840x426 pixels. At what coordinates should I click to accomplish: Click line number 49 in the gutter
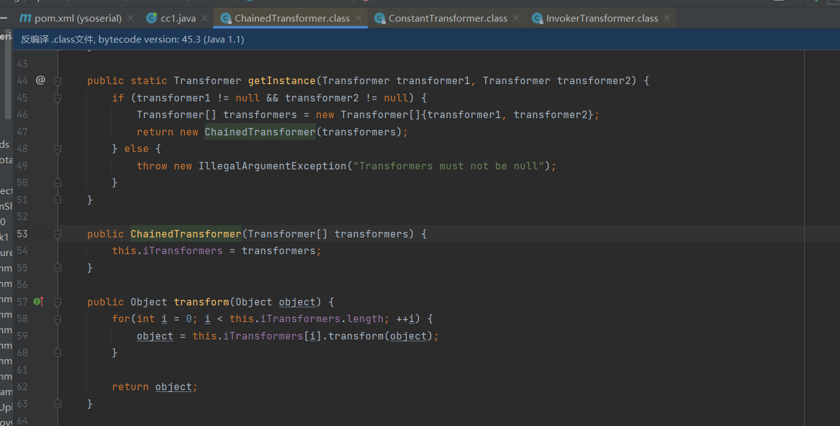point(22,166)
